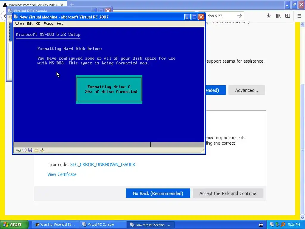Click the Firefox downloads arrow icon
This screenshot has width=305, height=229.
[269, 16]
